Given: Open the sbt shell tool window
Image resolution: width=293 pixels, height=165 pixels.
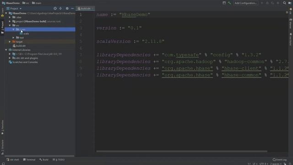Looking at the screenshot, I should 12,159.
